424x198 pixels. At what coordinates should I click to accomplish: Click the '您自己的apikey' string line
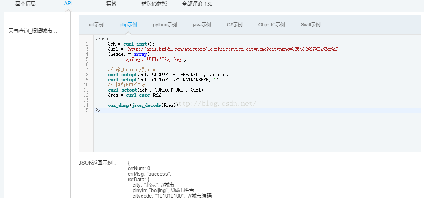click(155, 59)
